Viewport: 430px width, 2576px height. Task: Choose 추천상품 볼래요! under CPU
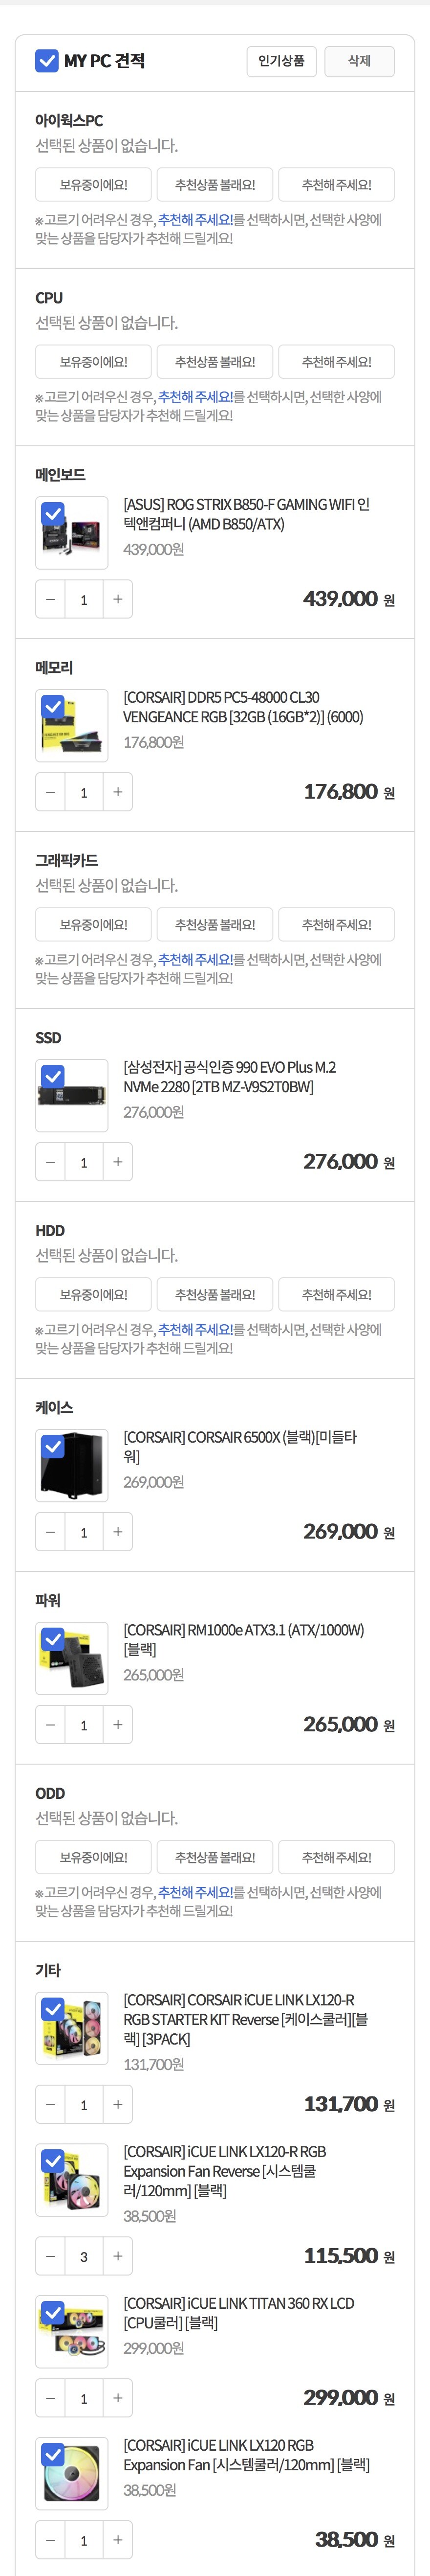tap(215, 362)
